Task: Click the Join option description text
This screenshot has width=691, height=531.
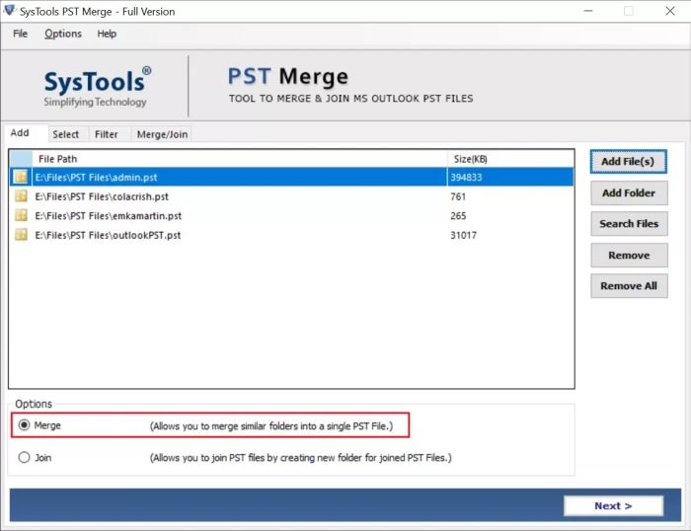Action: click(300, 458)
